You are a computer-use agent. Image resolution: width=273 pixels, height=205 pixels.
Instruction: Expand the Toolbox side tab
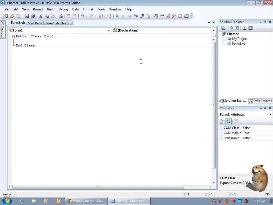point(2,29)
